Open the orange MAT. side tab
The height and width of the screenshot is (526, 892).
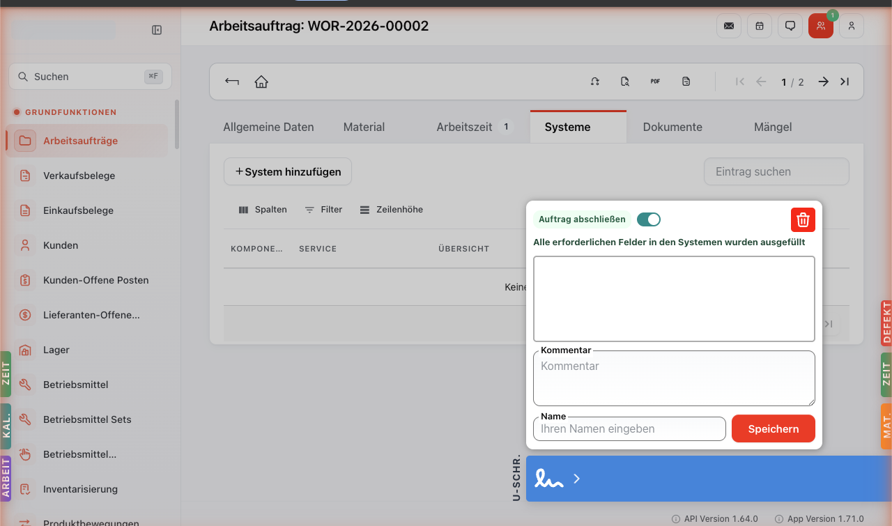886,426
